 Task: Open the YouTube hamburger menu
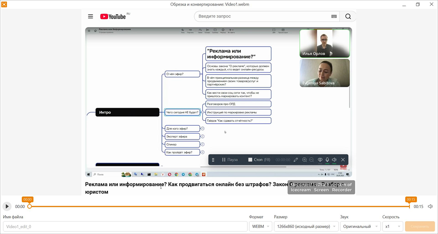91,16
